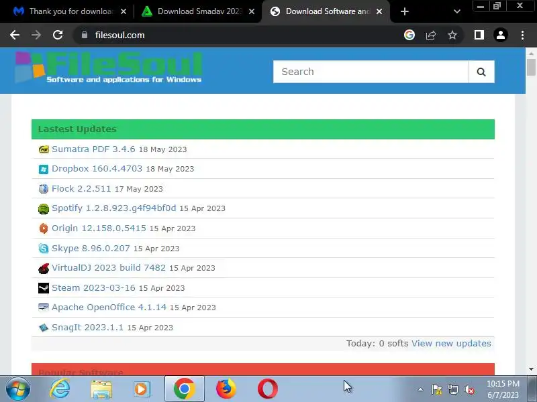The image size is (537, 402).
Task: Open the SnagIt 2023.1.1 link
Action: tap(87, 328)
